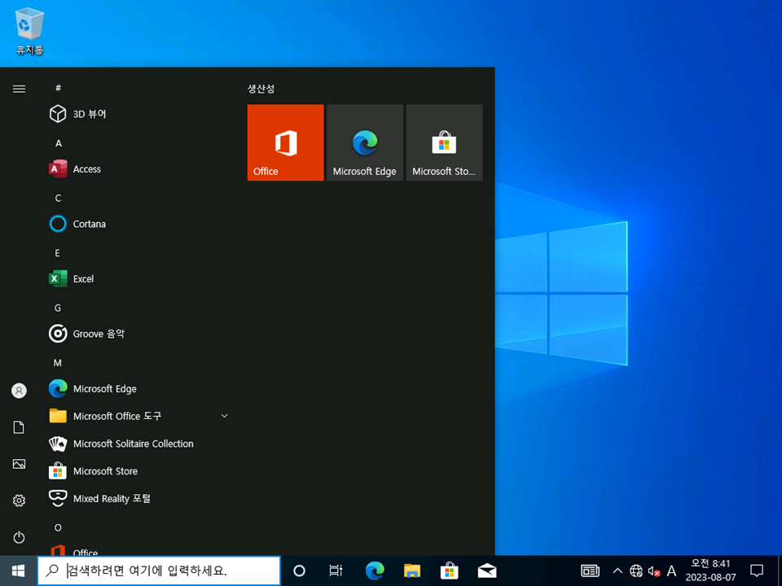
Task: Open the Microsoft Store tile
Action: (445, 142)
